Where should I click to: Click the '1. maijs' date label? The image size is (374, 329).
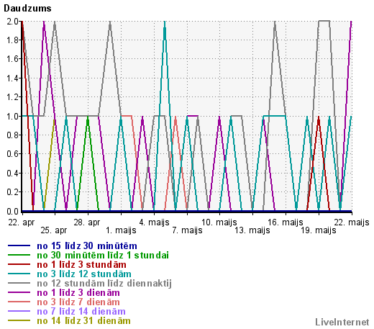pos(121,230)
